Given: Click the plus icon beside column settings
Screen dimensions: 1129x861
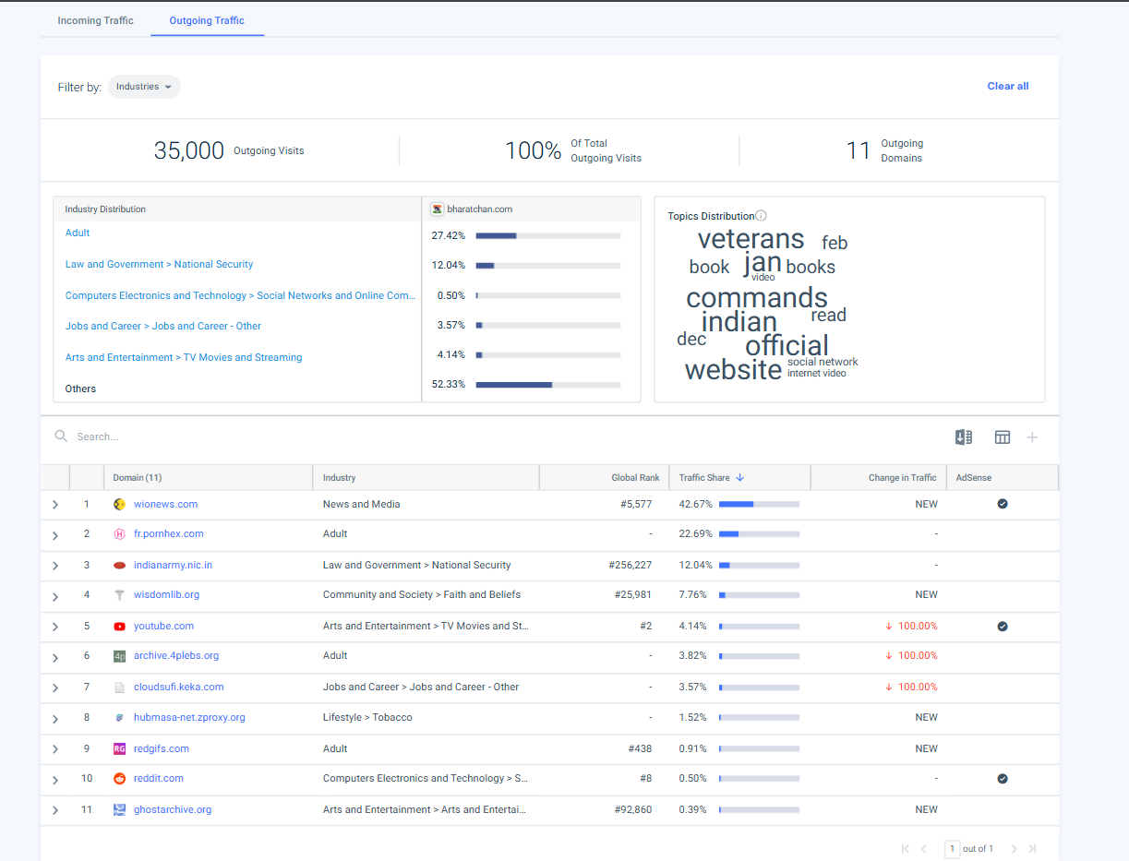Looking at the screenshot, I should [x=1032, y=437].
